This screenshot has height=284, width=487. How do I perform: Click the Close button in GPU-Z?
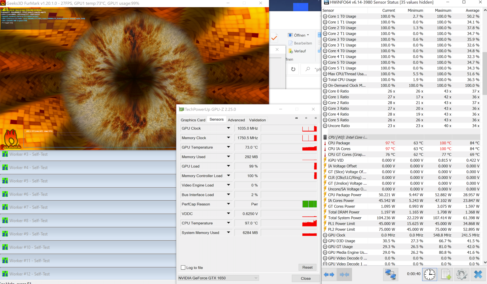pyautogui.click(x=305, y=278)
